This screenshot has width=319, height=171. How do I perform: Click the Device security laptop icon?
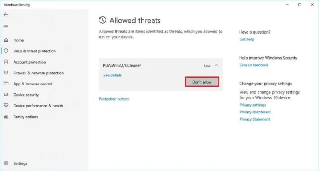[x=6, y=95]
